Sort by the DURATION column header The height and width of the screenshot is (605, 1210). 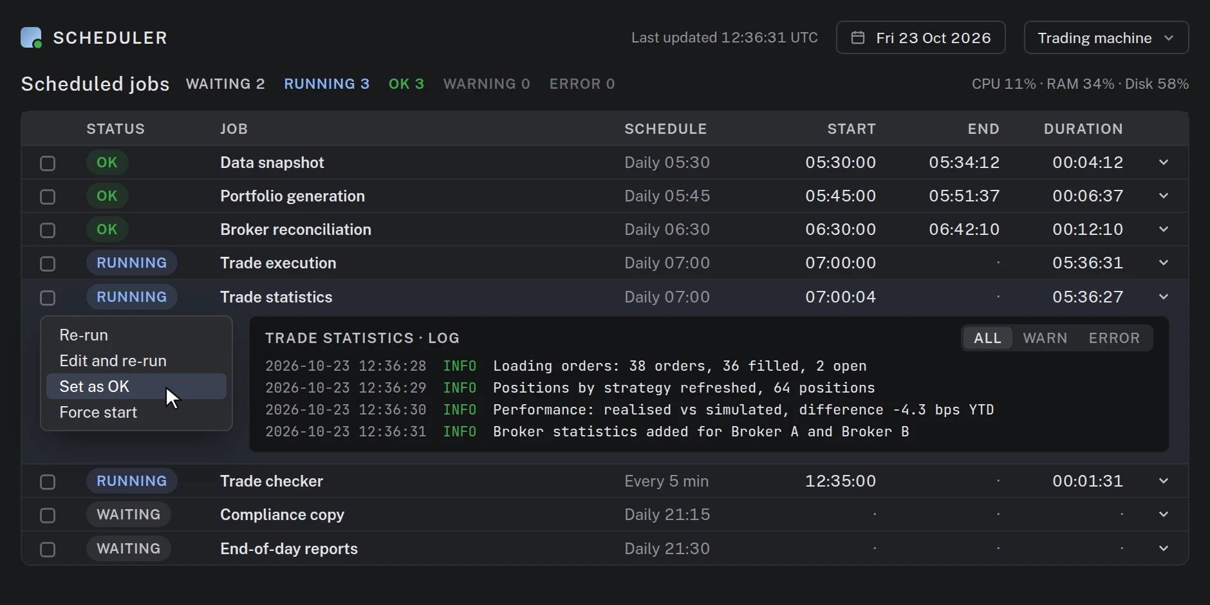pyautogui.click(x=1083, y=129)
